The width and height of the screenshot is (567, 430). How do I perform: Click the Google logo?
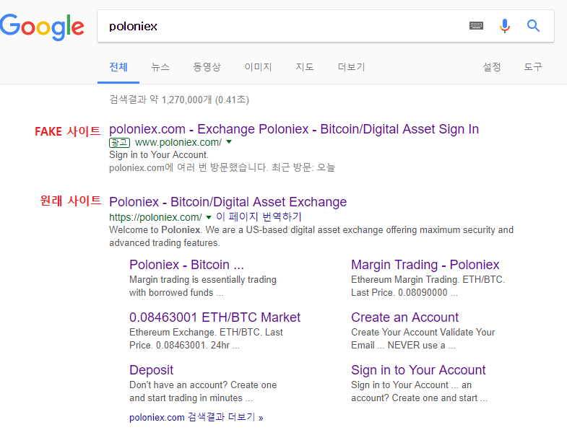43,27
